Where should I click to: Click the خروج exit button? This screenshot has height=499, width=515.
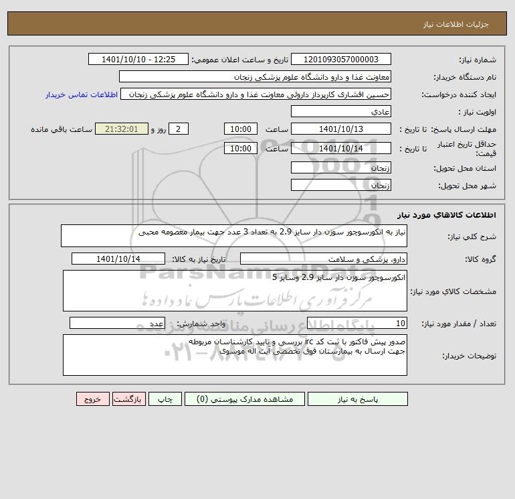click(93, 399)
